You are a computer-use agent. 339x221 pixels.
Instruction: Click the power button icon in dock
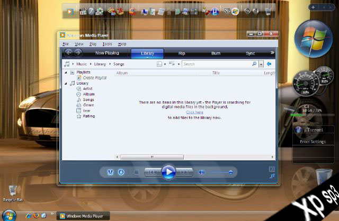[247, 11]
